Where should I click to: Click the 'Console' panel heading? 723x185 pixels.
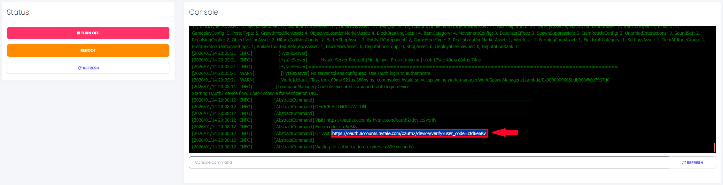coord(204,12)
